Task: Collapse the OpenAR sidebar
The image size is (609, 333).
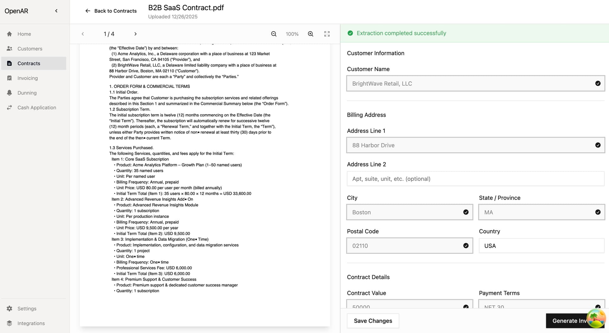Action: tap(56, 10)
